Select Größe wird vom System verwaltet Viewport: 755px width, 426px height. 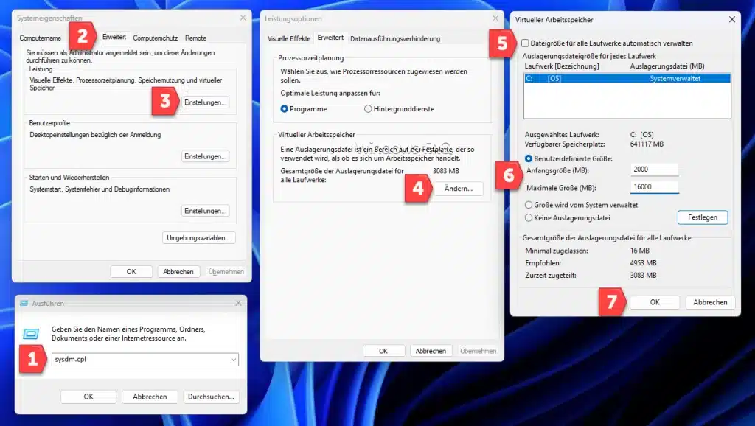[x=529, y=205]
